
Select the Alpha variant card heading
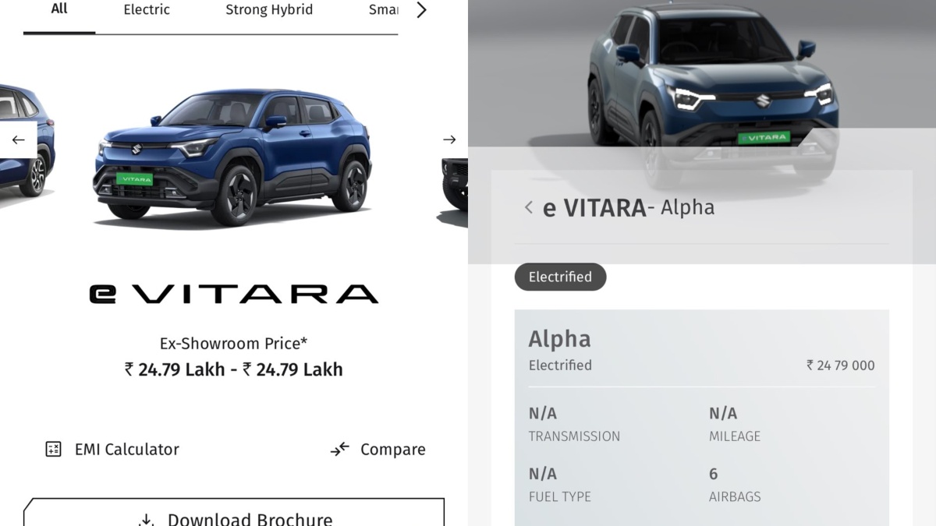click(x=559, y=339)
